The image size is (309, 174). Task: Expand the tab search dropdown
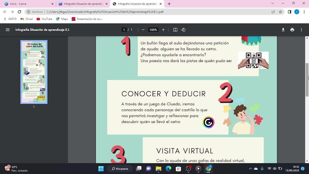pos(272,3)
